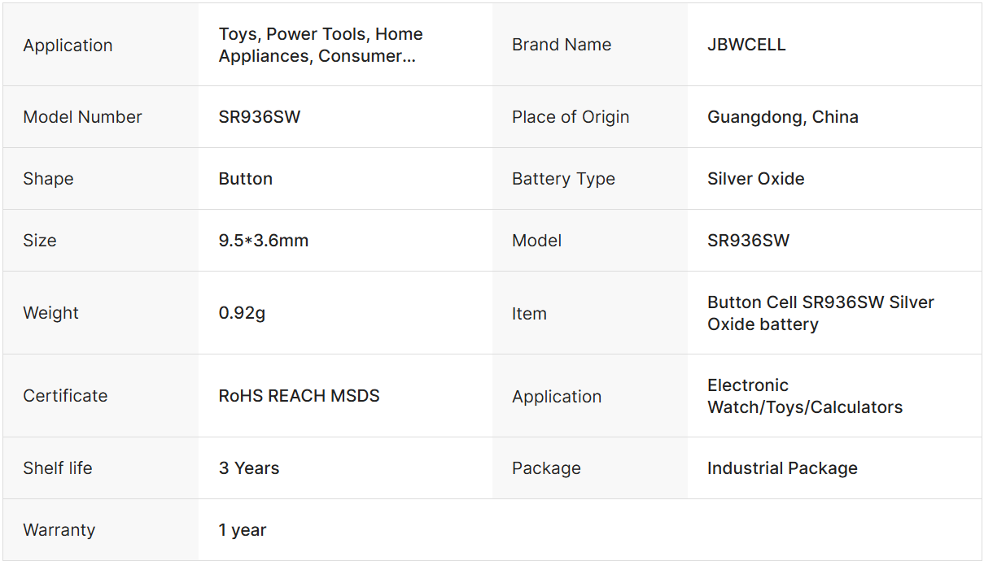Click the "RoHS REACH MSDS" certificate value
The height and width of the screenshot is (561, 984).
pos(299,396)
